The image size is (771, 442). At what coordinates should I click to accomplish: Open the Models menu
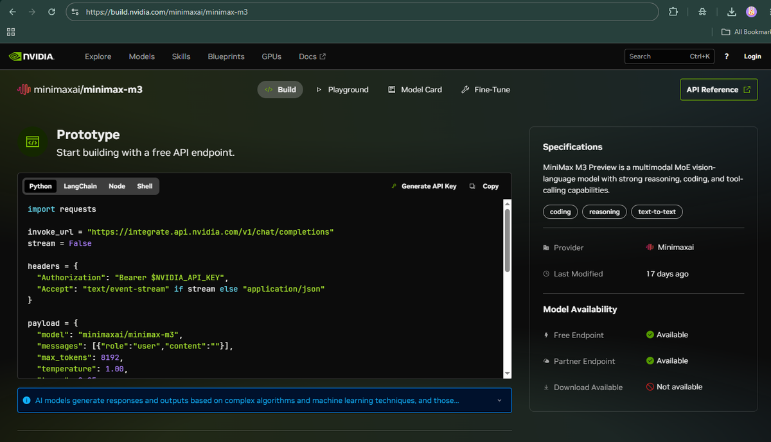pos(141,56)
